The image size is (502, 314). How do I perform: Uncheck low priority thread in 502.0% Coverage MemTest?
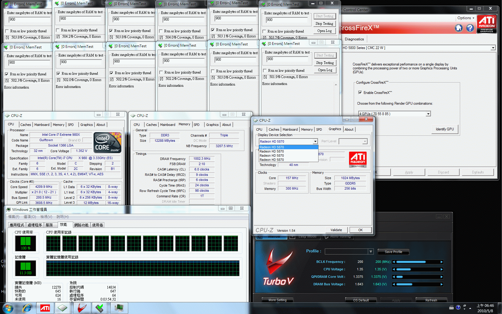click(x=58, y=74)
